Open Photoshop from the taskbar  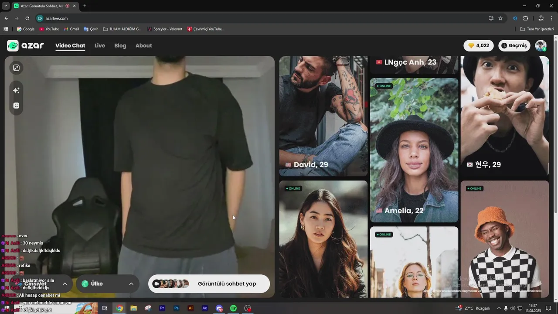click(177, 308)
